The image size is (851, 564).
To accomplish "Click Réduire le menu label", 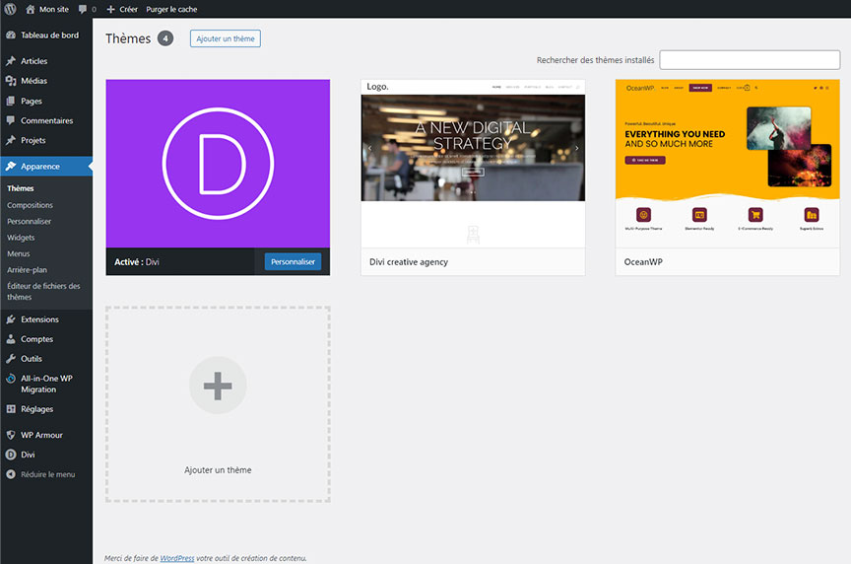I will coord(47,474).
